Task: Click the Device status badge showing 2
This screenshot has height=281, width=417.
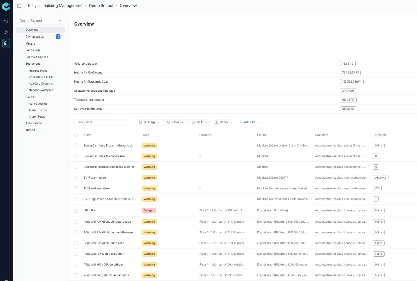Action: pyautogui.click(x=58, y=37)
